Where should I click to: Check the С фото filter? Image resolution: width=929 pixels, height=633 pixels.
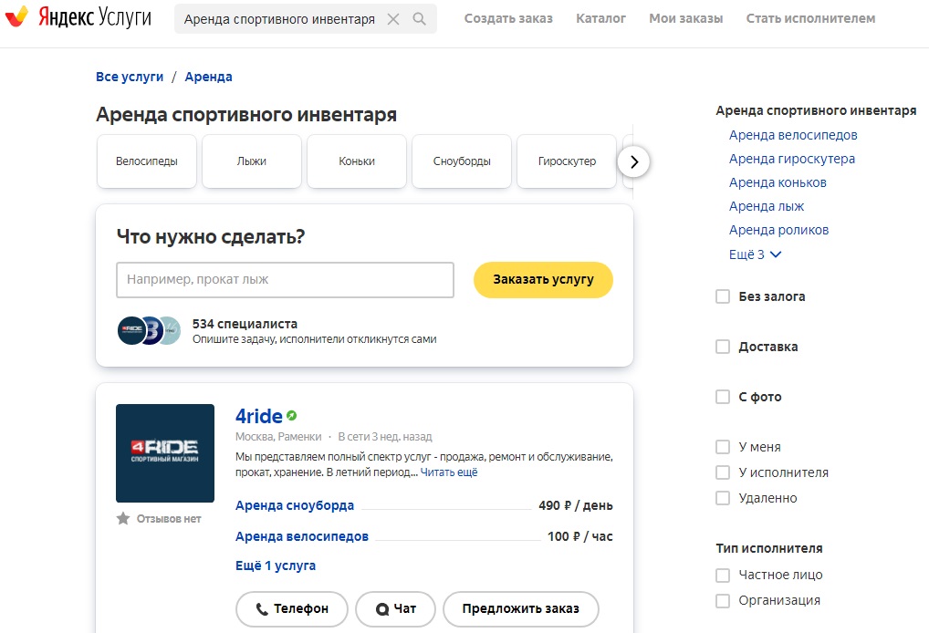723,397
